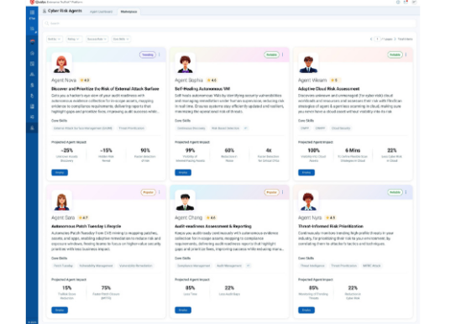Focus the Search input field
The image size is (450, 324).
pyautogui.click(x=229, y=24)
